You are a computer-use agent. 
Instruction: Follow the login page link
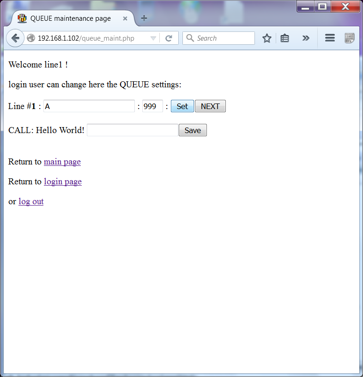(x=63, y=182)
